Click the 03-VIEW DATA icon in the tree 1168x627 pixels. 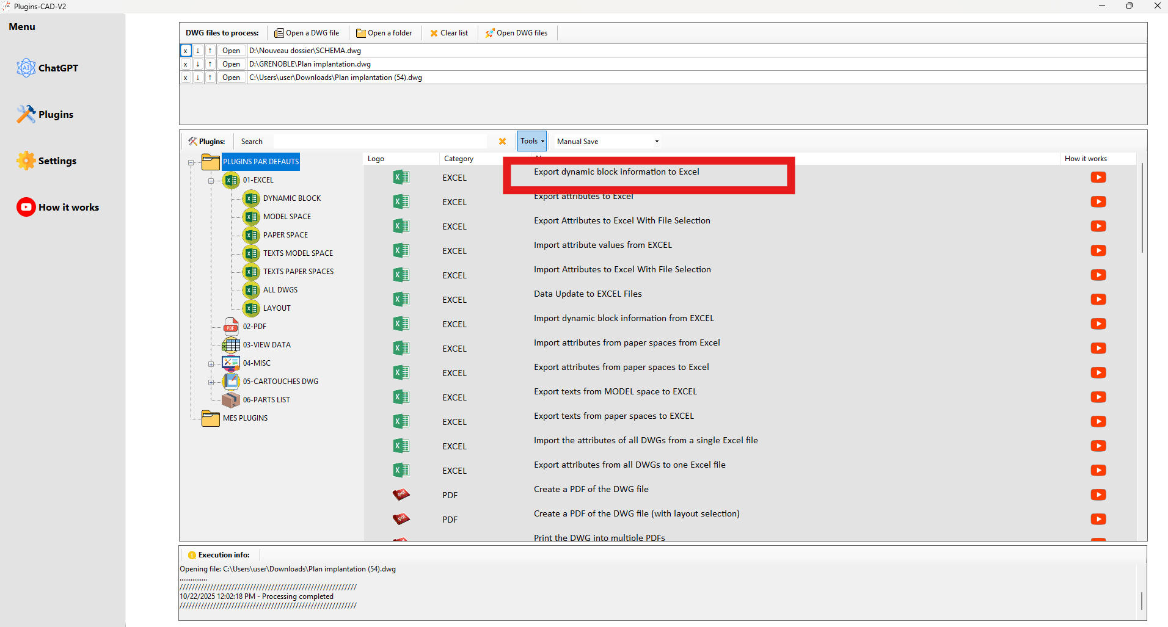pyautogui.click(x=230, y=344)
